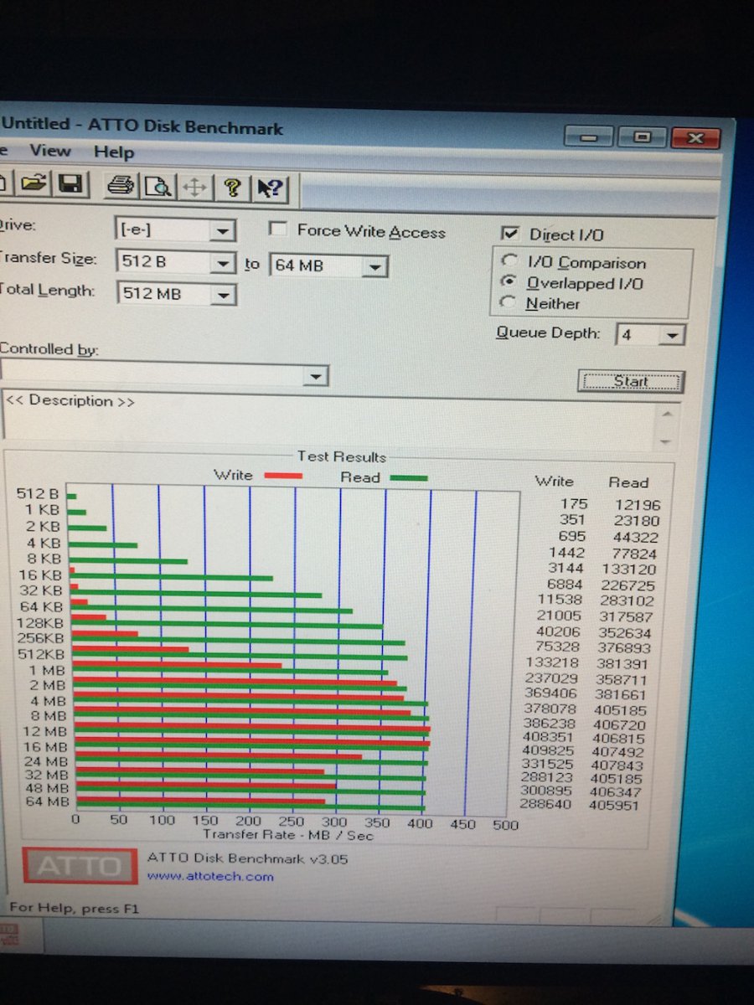Screen dimensions: 754x1005
Task: Enable Force Write Access checkbox
Action: 280,229
